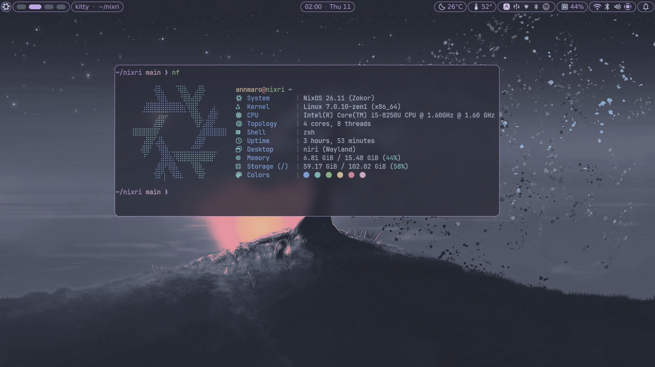Click the System gear icon in fetch output
This screenshot has width=655, height=367.
[239, 98]
